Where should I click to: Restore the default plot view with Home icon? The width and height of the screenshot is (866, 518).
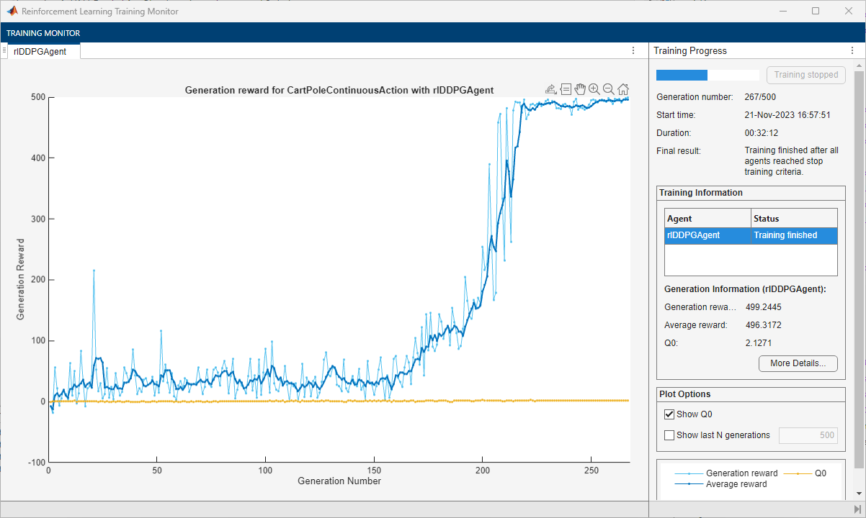(623, 88)
